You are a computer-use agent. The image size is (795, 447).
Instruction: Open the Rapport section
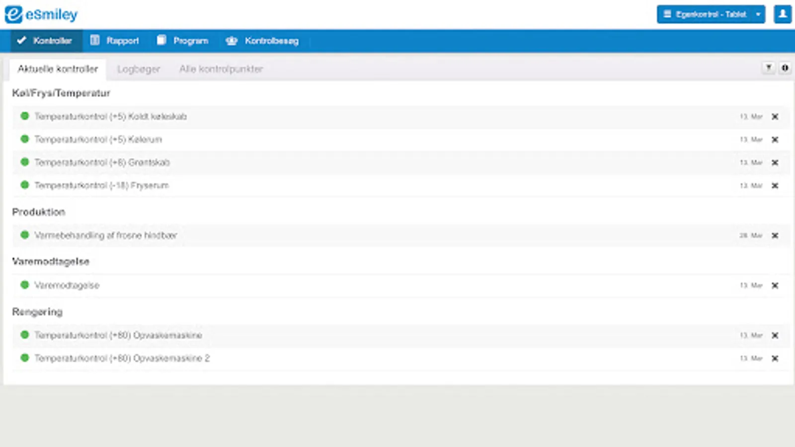[115, 41]
